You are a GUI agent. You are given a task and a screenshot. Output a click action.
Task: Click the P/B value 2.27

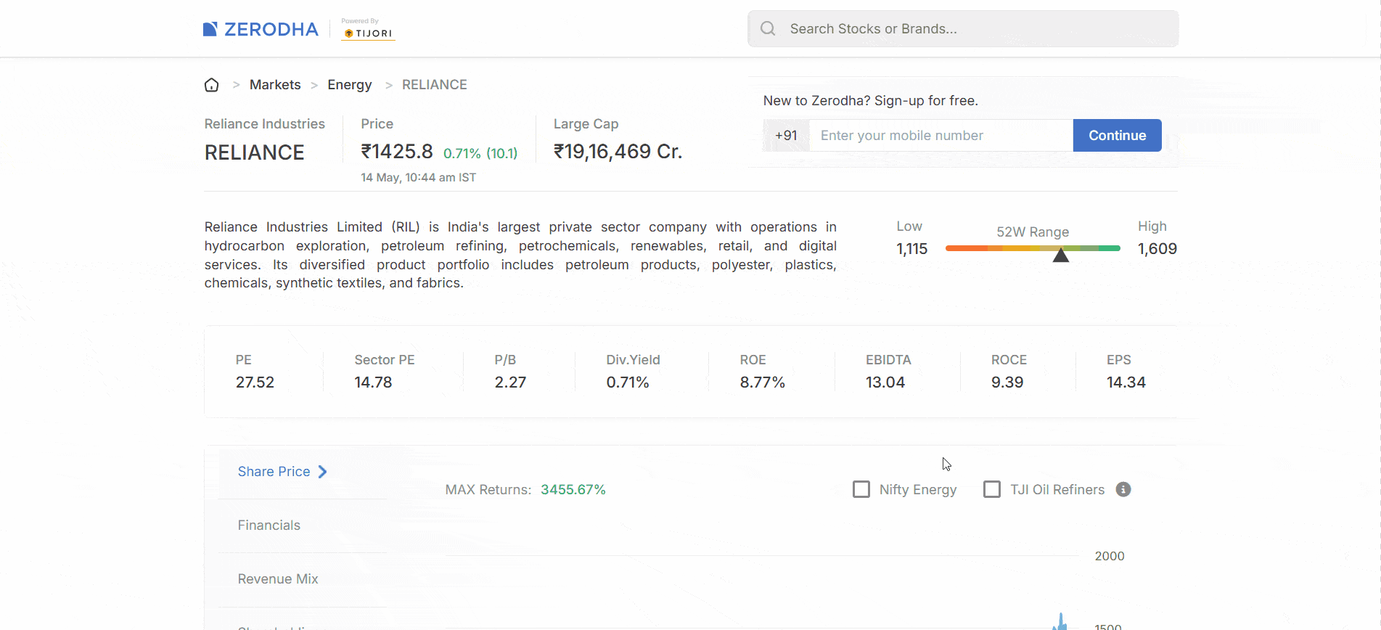click(x=510, y=382)
